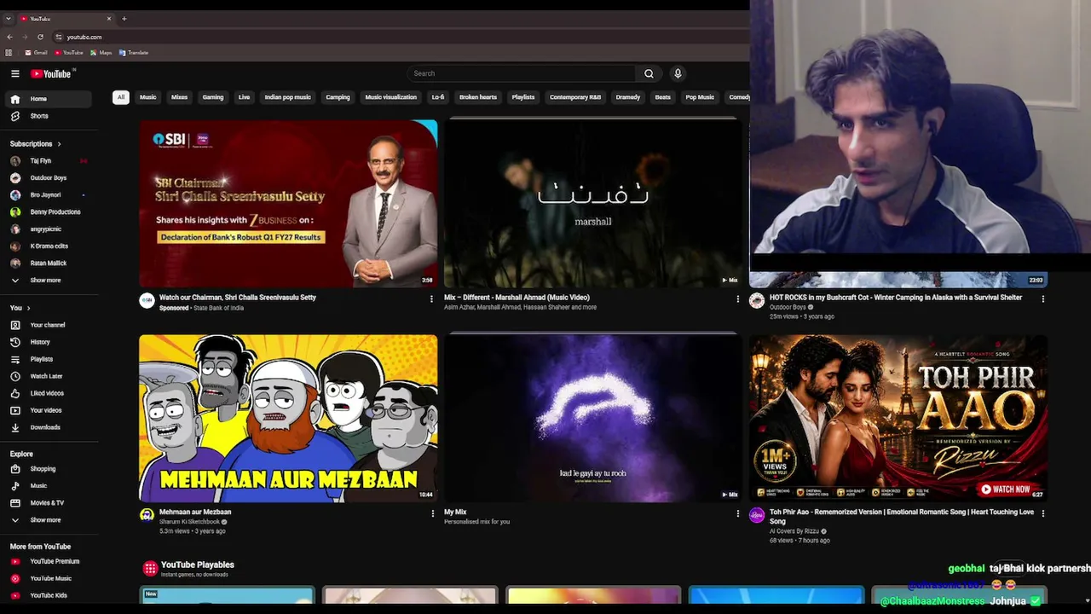Viewport: 1091px width, 614px height.
Task: Open Playlists in the You section
Action: [x=48, y=359]
